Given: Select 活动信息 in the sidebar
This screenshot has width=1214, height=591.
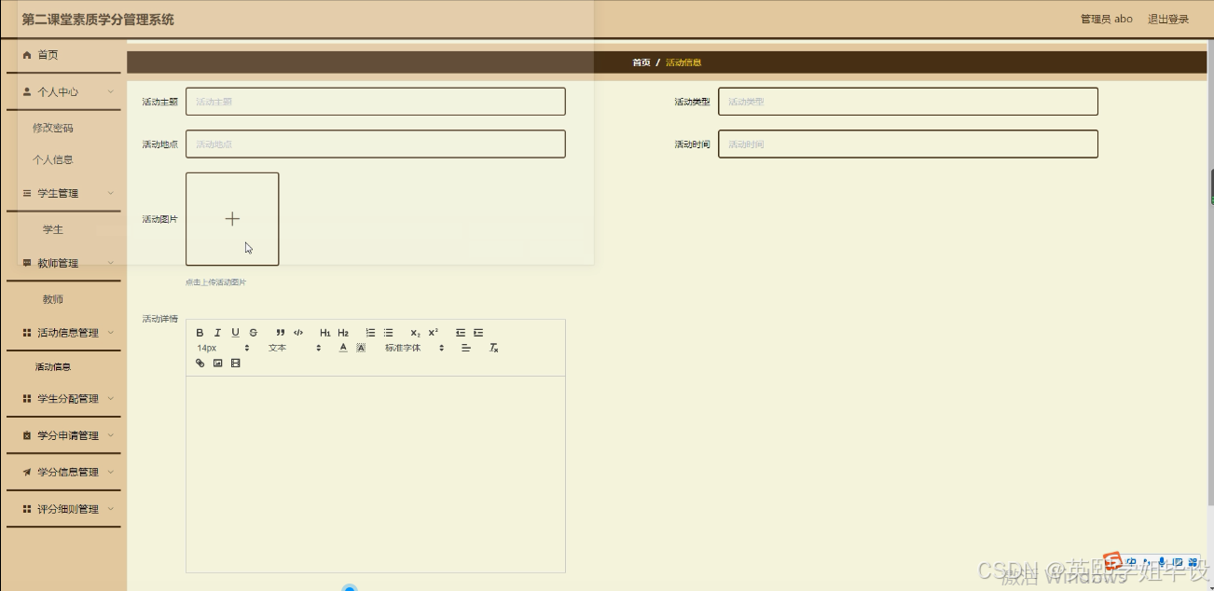Looking at the screenshot, I should (53, 367).
